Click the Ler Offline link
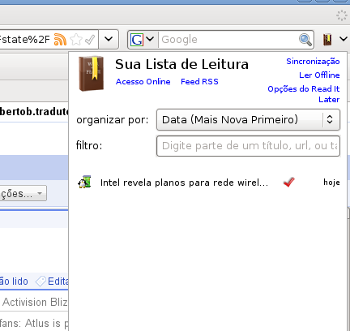Viewport: 350px width, 331px height. pos(319,75)
